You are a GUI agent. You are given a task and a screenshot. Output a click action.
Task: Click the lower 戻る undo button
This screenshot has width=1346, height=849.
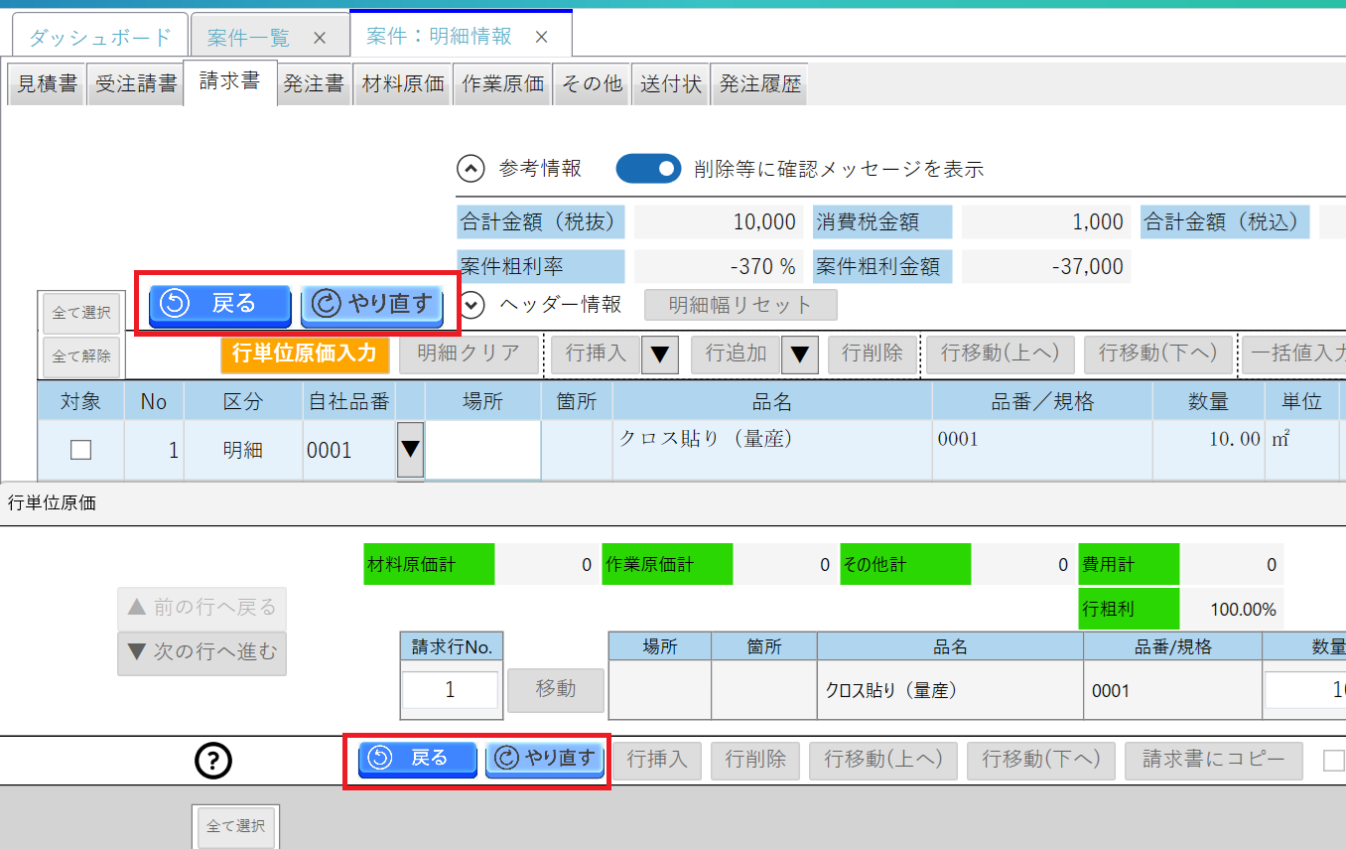pos(417,759)
